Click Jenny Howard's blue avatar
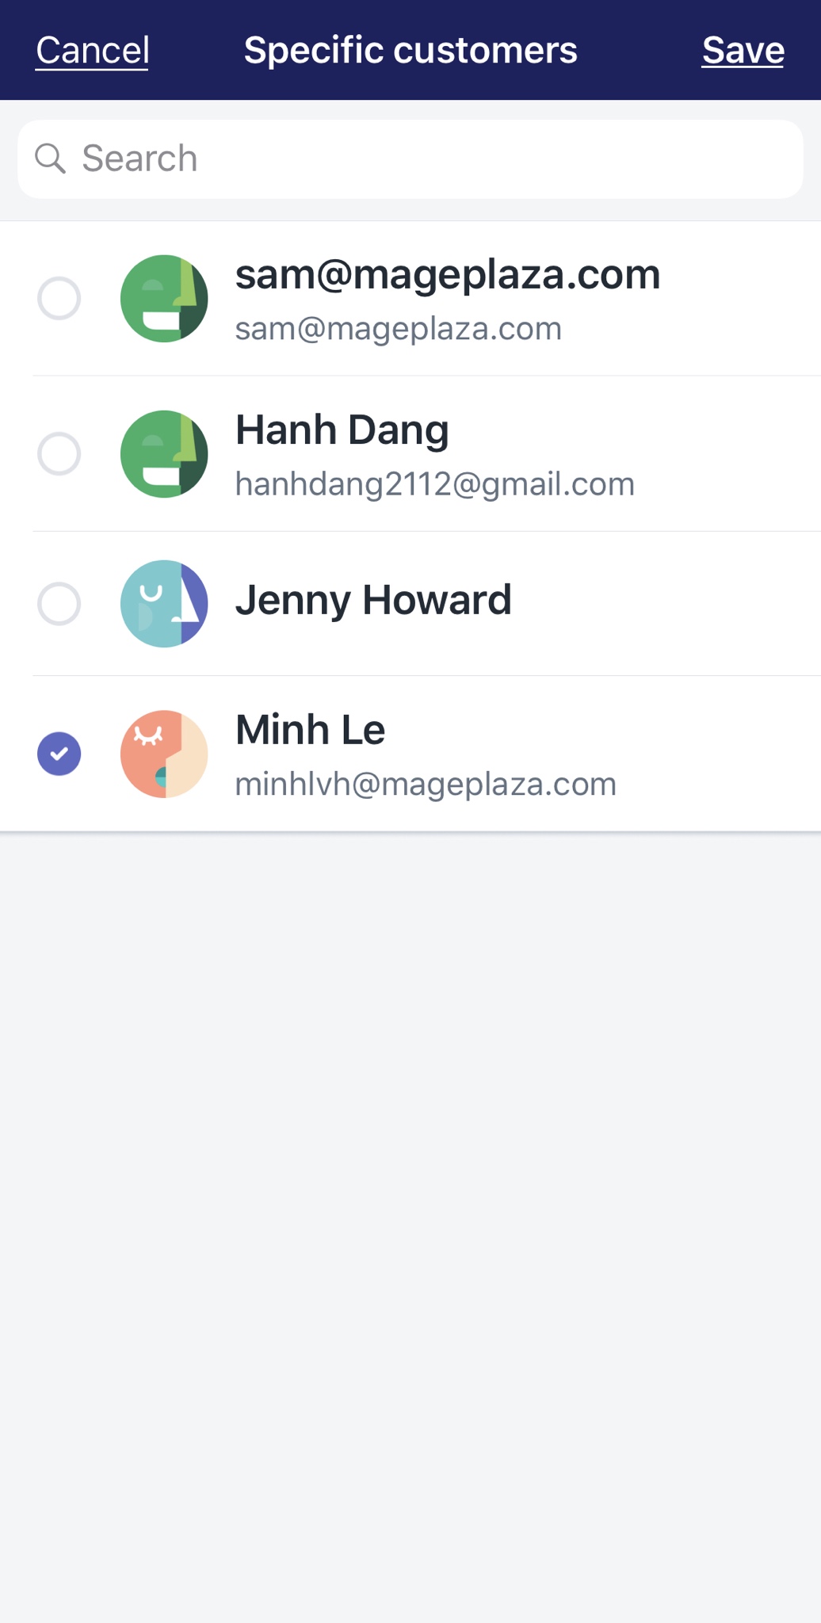Screen dimensions: 821x1623 pyautogui.click(x=164, y=604)
